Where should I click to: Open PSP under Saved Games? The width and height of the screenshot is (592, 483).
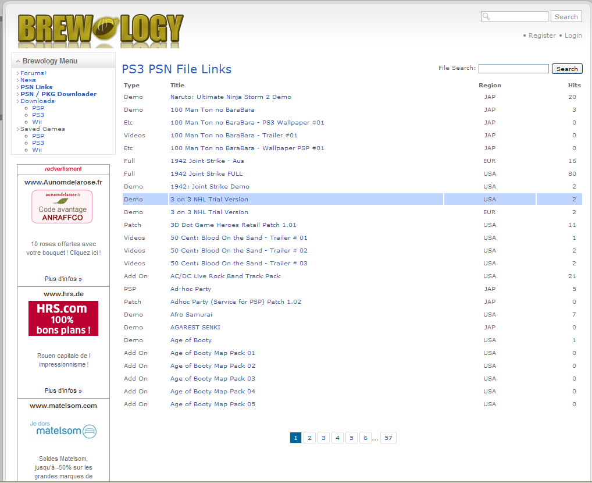(x=38, y=136)
